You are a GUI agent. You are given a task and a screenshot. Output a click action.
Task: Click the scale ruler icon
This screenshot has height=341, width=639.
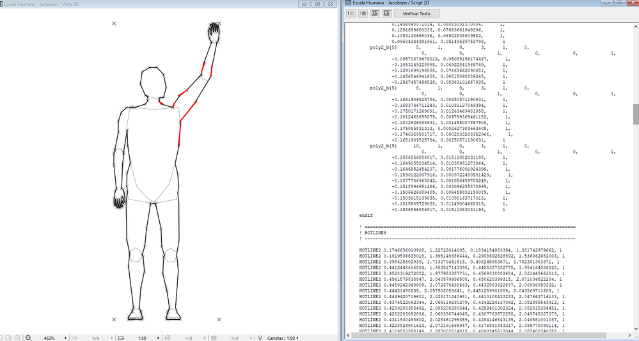click(121, 338)
